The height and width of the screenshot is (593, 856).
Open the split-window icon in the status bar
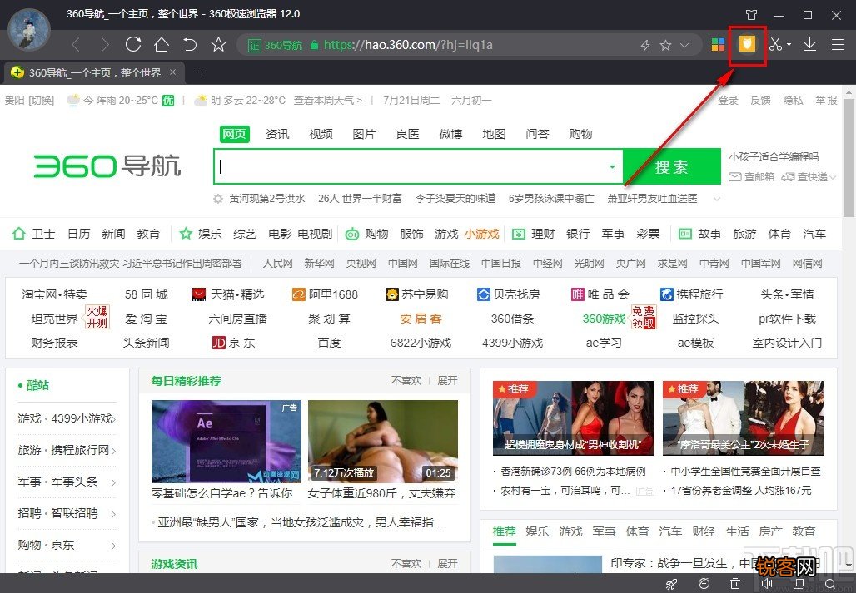pyautogui.click(x=801, y=585)
